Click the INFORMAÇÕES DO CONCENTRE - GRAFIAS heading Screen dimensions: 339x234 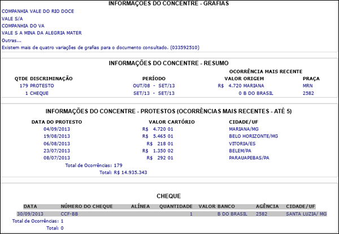pos(168,3)
